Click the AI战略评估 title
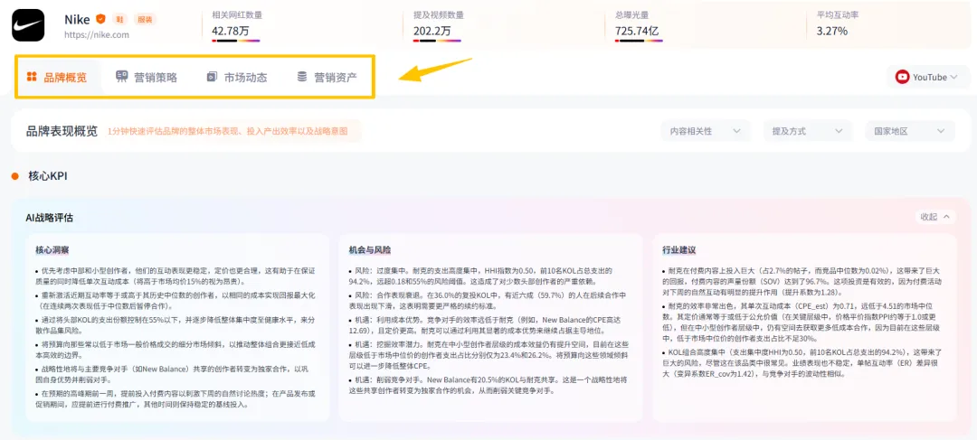Screen dimensions: 977x440 click(49, 218)
